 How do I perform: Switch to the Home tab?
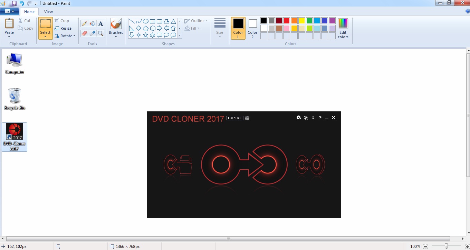tap(29, 12)
